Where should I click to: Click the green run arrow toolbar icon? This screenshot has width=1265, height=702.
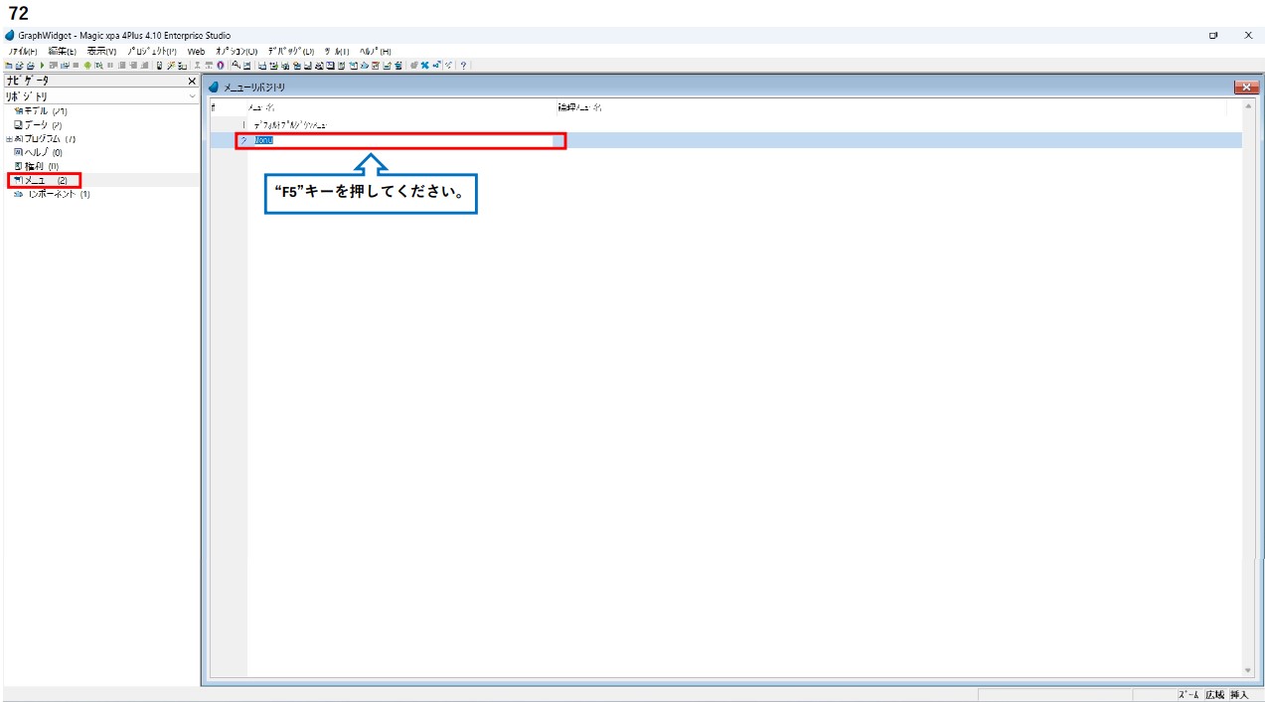(x=41, y=66)
